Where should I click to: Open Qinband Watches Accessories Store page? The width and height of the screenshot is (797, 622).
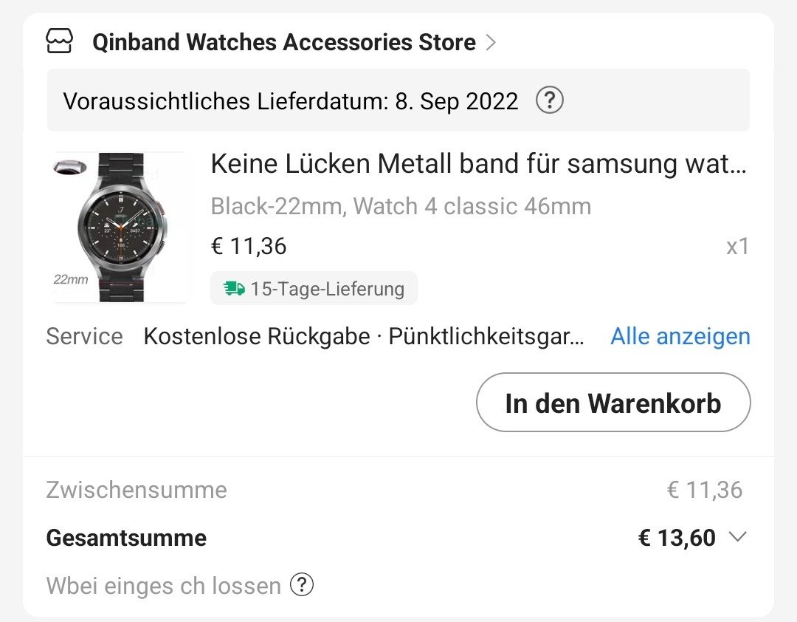(283, 42)
